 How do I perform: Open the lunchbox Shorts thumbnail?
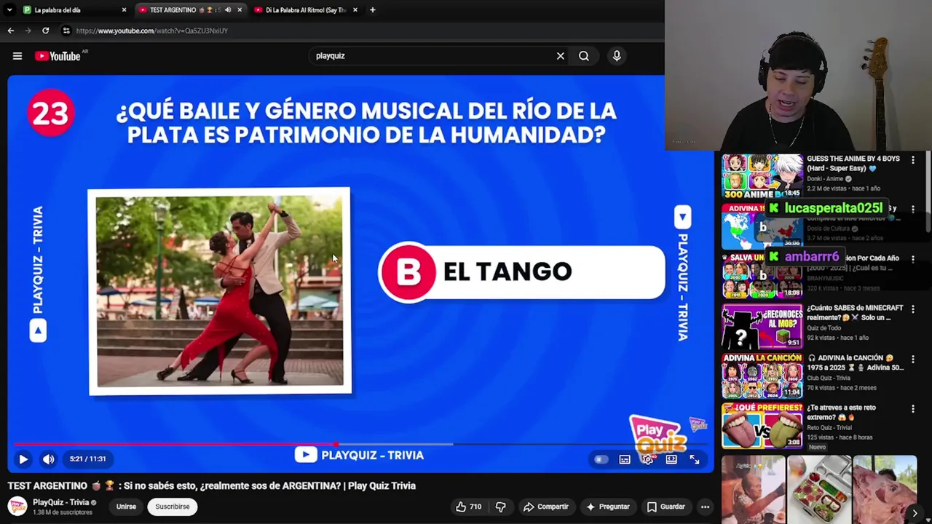[819, 489]
